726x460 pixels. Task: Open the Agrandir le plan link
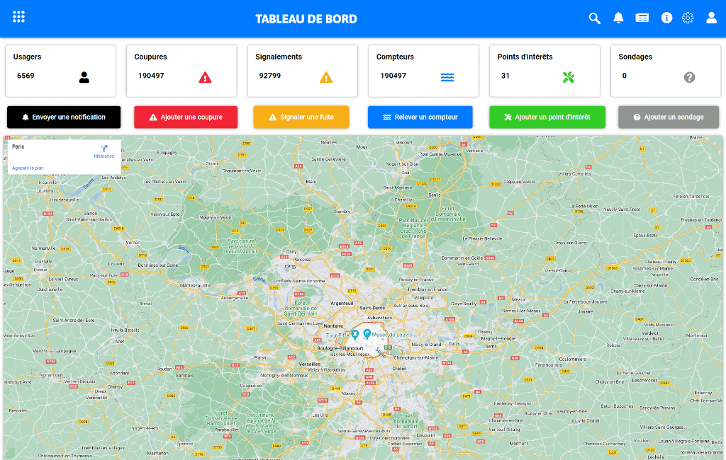tap(28, 168)
